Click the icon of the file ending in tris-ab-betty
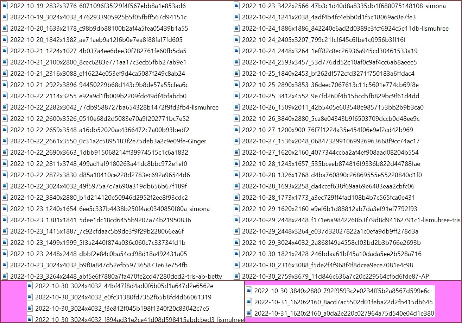The image size is (462, 323). click(5, 276)
